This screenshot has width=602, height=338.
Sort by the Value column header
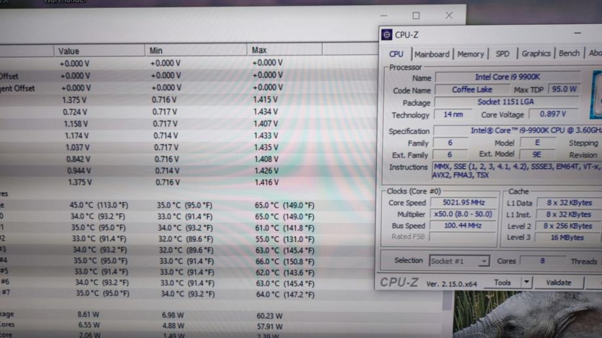99,50
